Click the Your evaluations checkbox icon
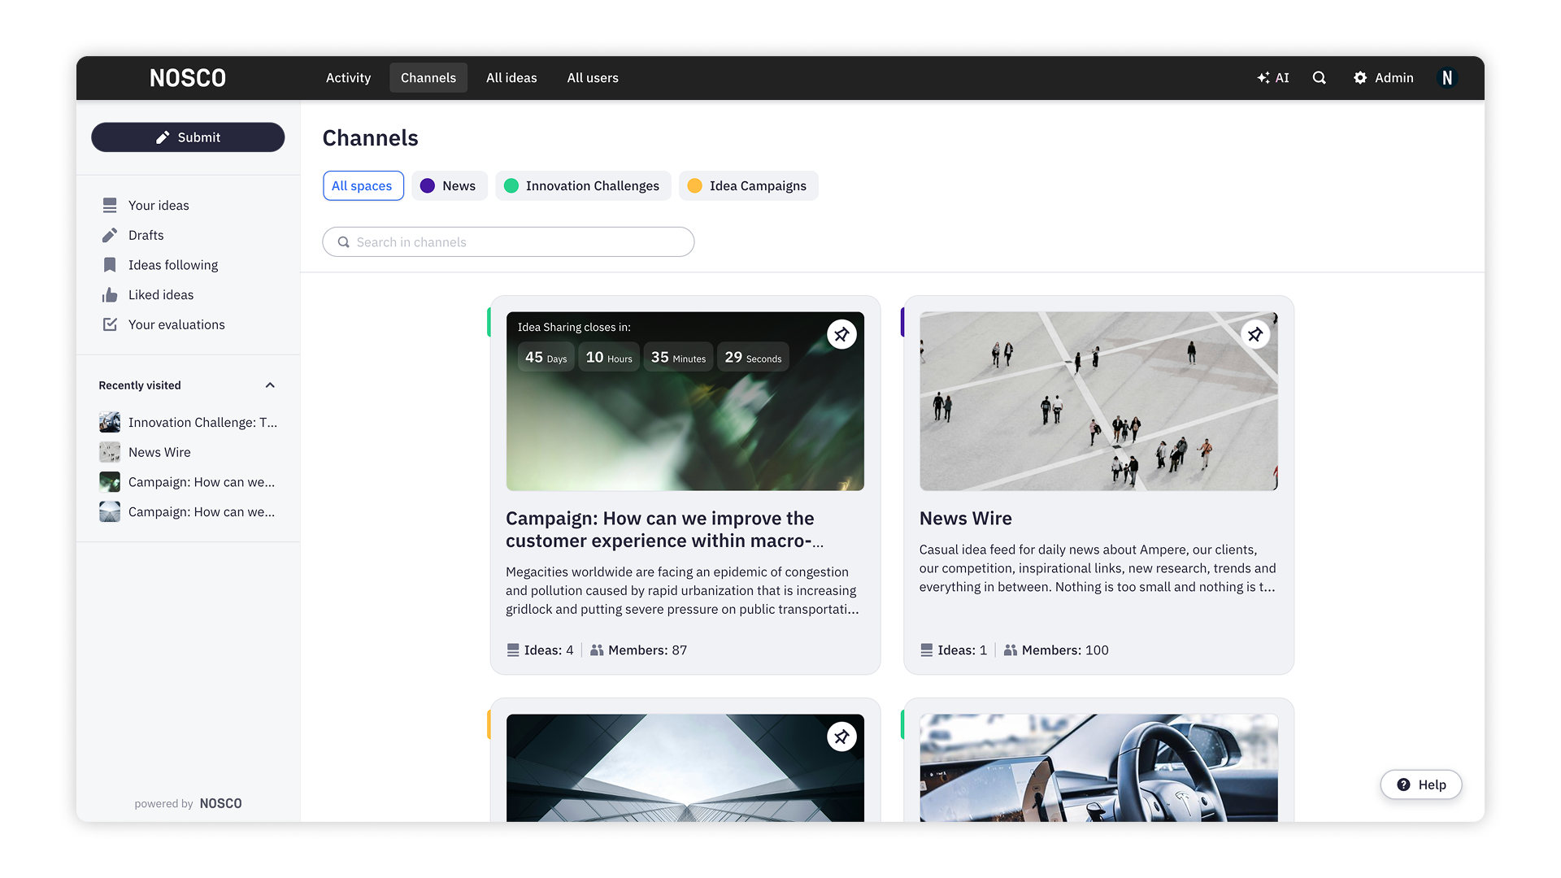 110,324
